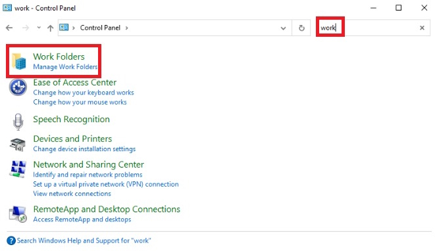Viewport: 435px width, 251px height.
Task: Open the Work Folders icon
Action: [x=19, y=61]
